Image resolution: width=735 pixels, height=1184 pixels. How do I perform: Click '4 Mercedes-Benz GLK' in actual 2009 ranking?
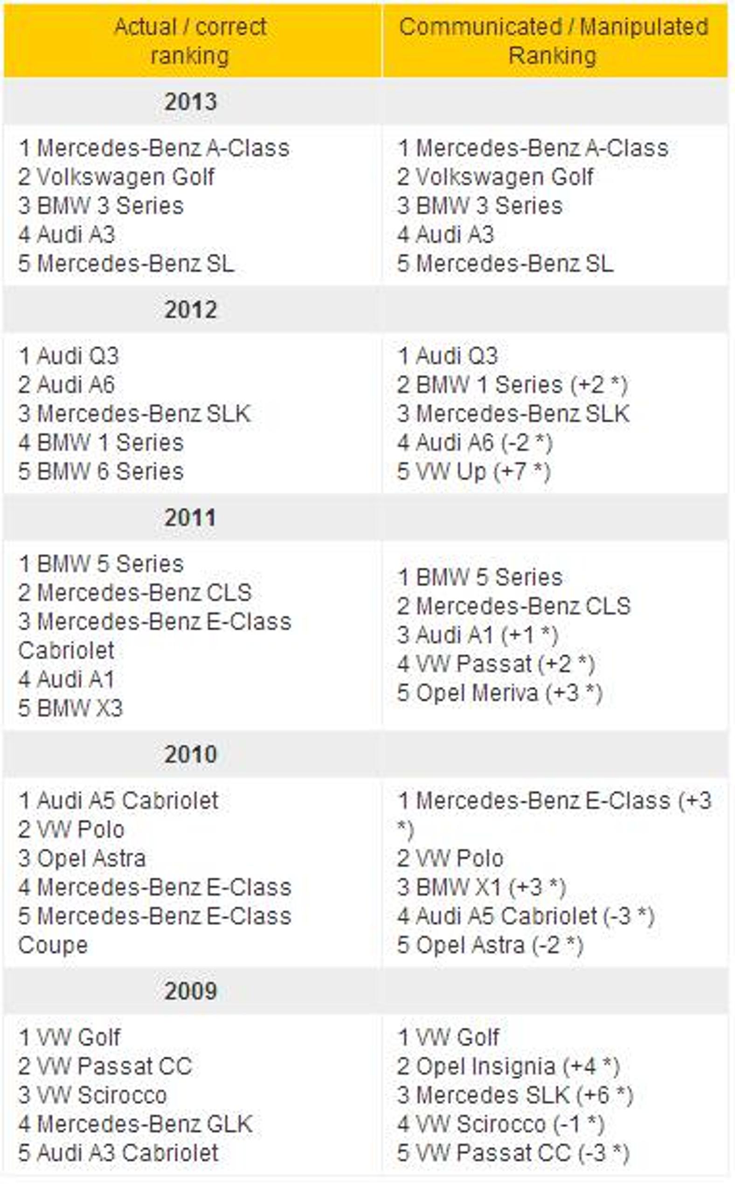click(x=135, y=1124)
